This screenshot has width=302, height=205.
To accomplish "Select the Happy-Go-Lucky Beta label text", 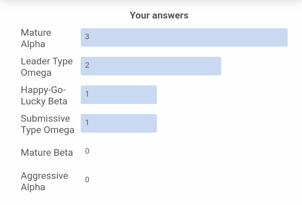I will point(44,96).
